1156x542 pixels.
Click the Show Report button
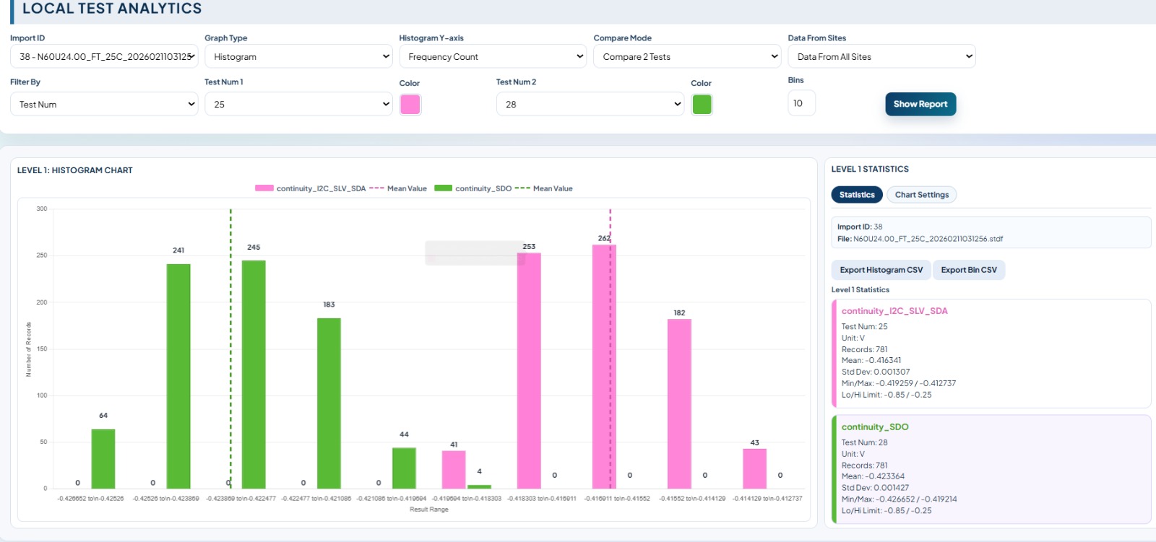(x=920, y=104)
